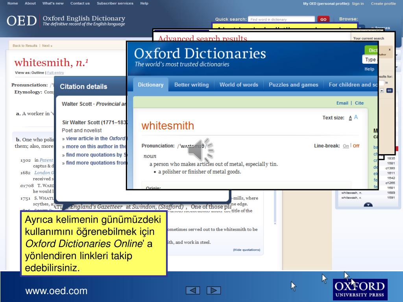This screenshot has width=403, height=302.
Task: Click the Type search field
Action: [x=370, y=60]
